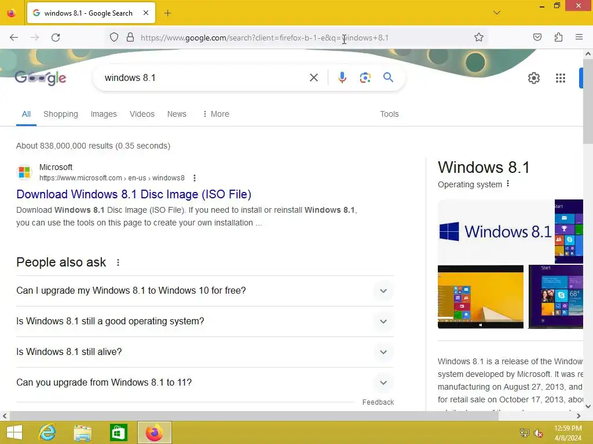Launch Internet Explorer from the taskbar
593x444 pixels.
coord(47,432)
